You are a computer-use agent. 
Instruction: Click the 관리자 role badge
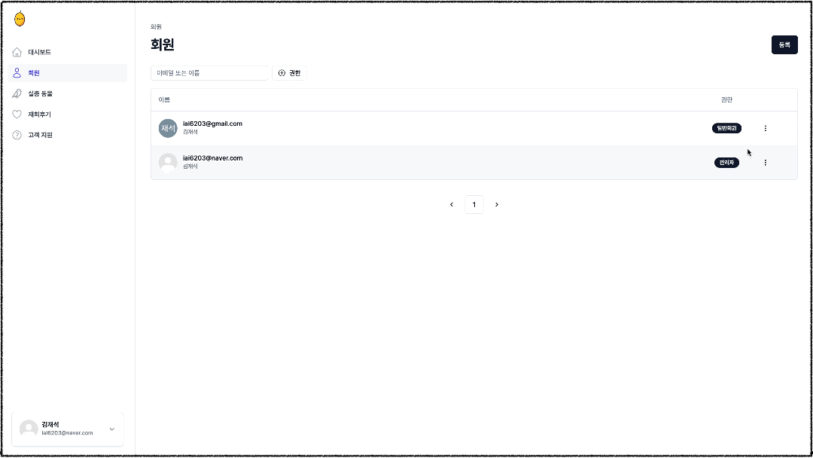(x=726, y=163)
